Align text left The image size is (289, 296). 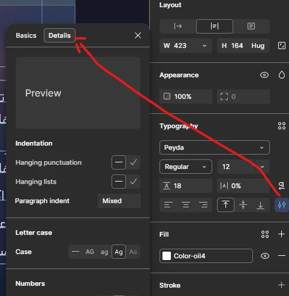[x=168, y=205]
